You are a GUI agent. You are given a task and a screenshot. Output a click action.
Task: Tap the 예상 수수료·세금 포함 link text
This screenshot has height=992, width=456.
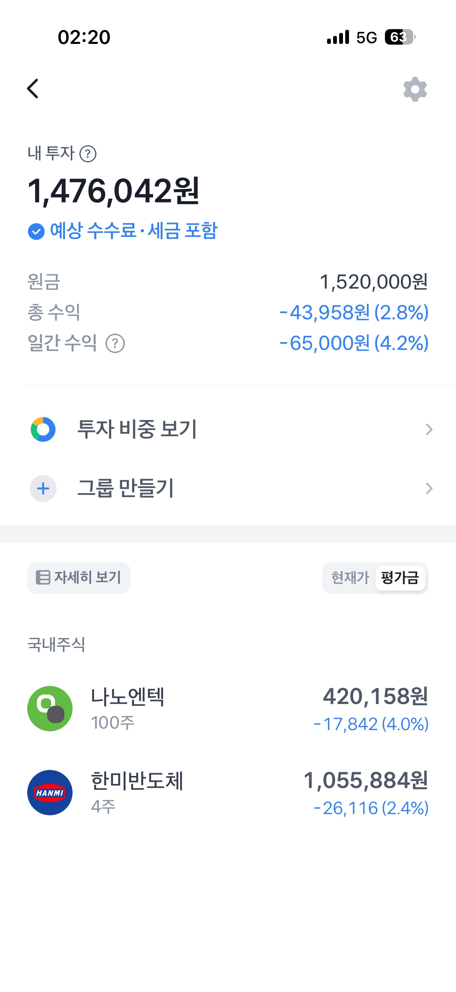click(134, 231)
